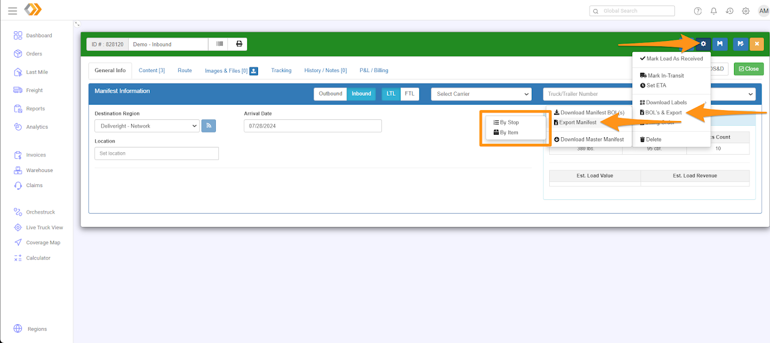Click the orange chevron app logo
This screenshot has width=770, height=343.
tap(33, 10)
